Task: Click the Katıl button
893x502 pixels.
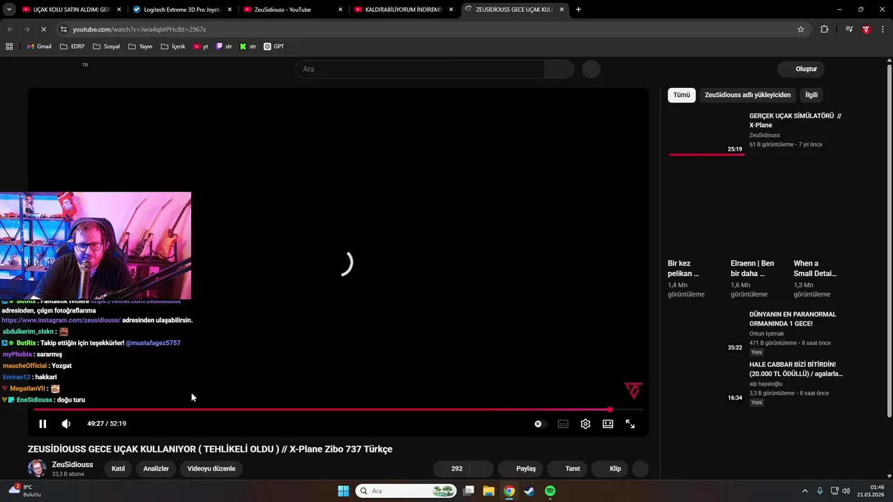Action: pos(118,469)
